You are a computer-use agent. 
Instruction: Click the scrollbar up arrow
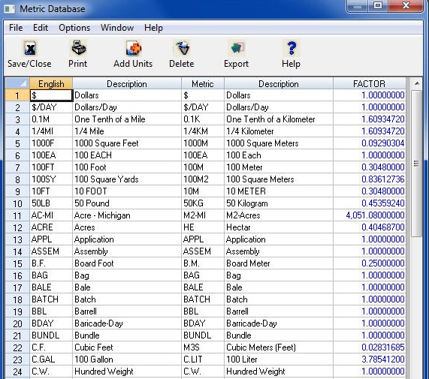(417, 83)
